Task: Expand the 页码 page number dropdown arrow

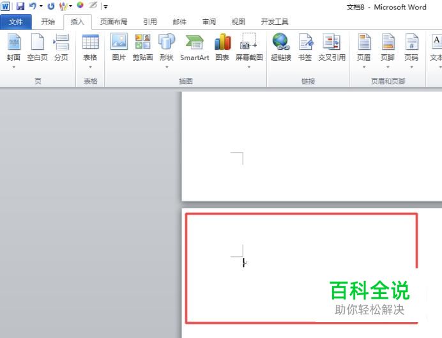Action: point(411,67)
